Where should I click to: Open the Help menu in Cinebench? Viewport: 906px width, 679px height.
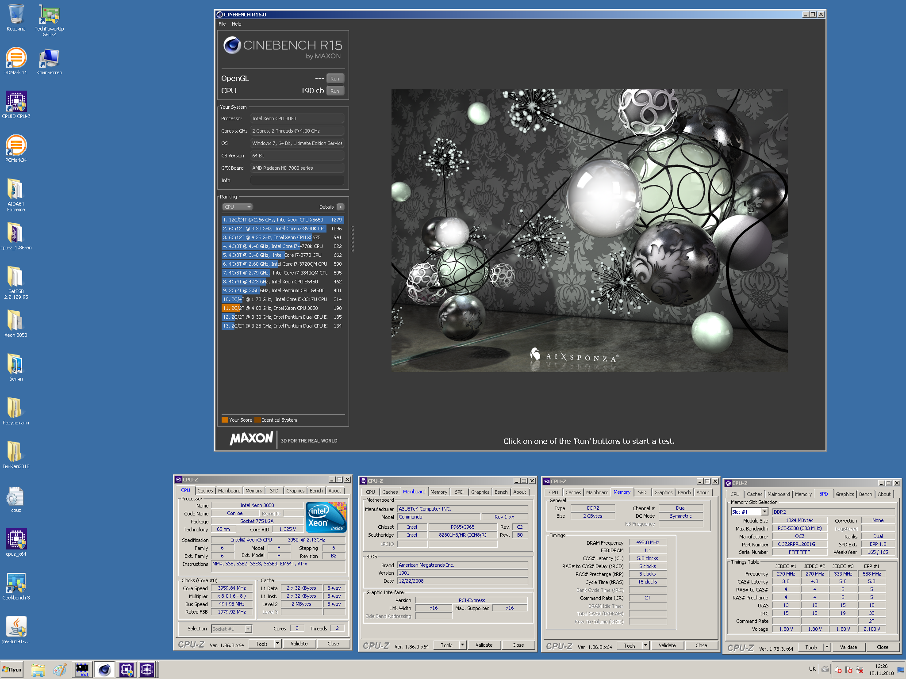click(237, 24)
